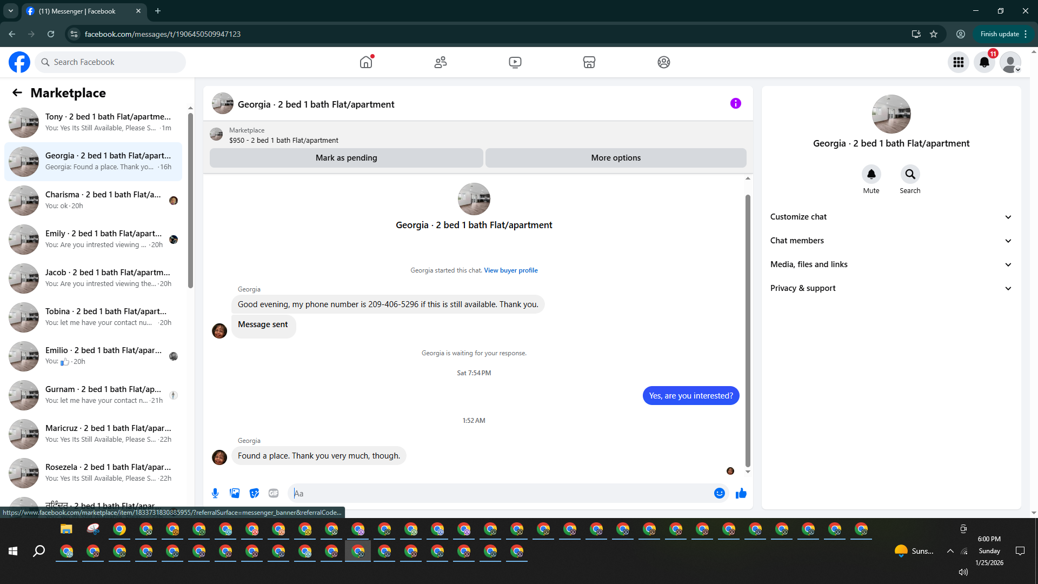Search within the Georgia conversation
This screenshot has width=1038, height=584.
pos(910,174)
